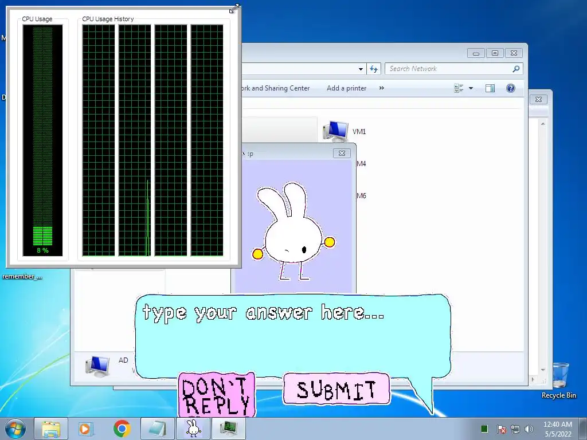This screenshot has height=440, width=587.
Task: Close the bunny ':p' window
Action: pos(342,153)
